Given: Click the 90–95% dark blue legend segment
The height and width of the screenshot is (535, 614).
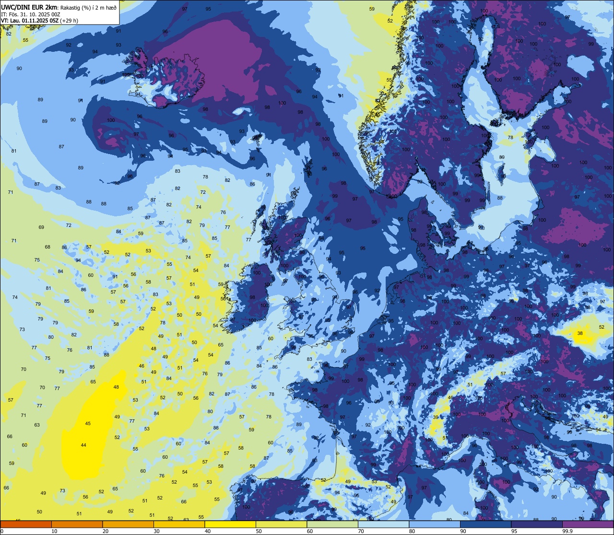Looking at the screenshot, I should (x=485, y=524).
